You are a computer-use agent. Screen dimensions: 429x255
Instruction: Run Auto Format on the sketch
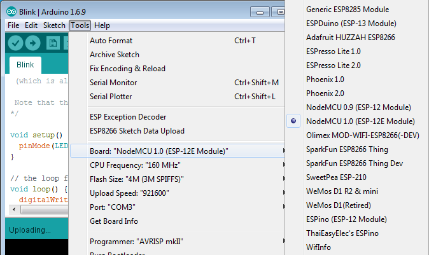click(x=111, y=41)
